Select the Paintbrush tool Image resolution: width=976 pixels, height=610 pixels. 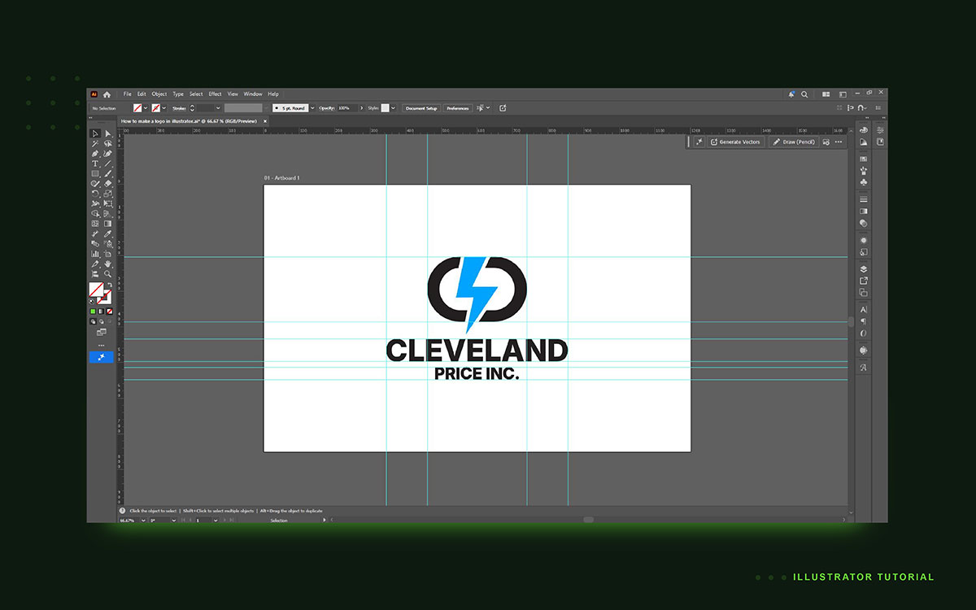coord(108,173)
